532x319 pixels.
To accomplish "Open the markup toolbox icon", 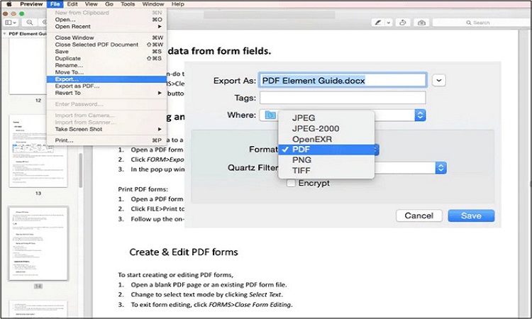I will tap(422, 23).
